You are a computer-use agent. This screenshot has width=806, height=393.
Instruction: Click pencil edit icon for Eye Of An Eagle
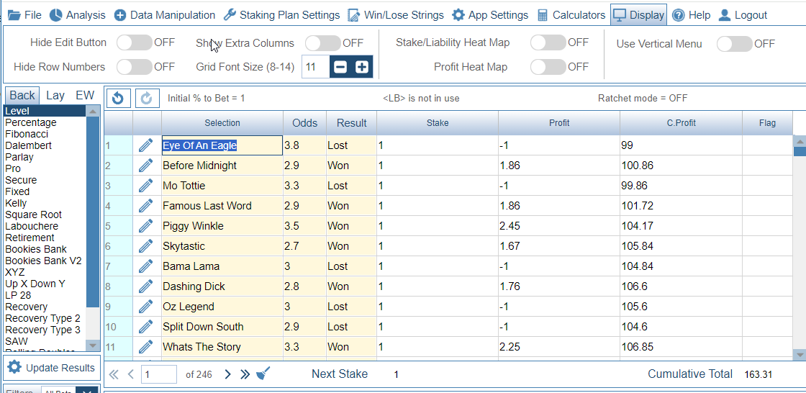coord(146,145)
